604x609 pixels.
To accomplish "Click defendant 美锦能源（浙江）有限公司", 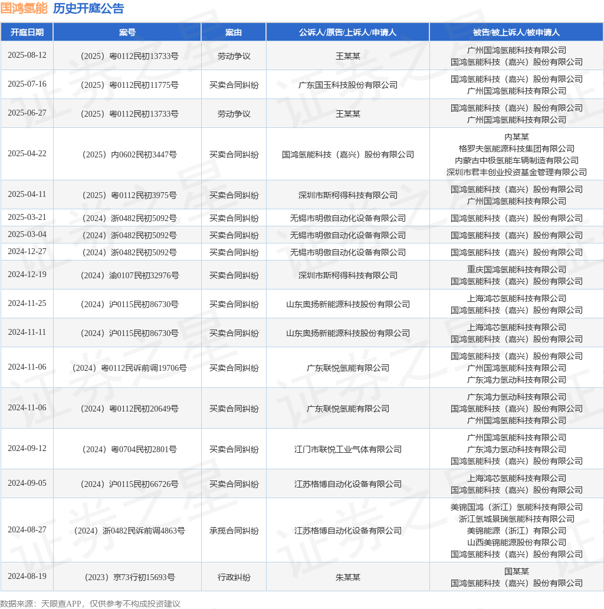I will [517, 531].
